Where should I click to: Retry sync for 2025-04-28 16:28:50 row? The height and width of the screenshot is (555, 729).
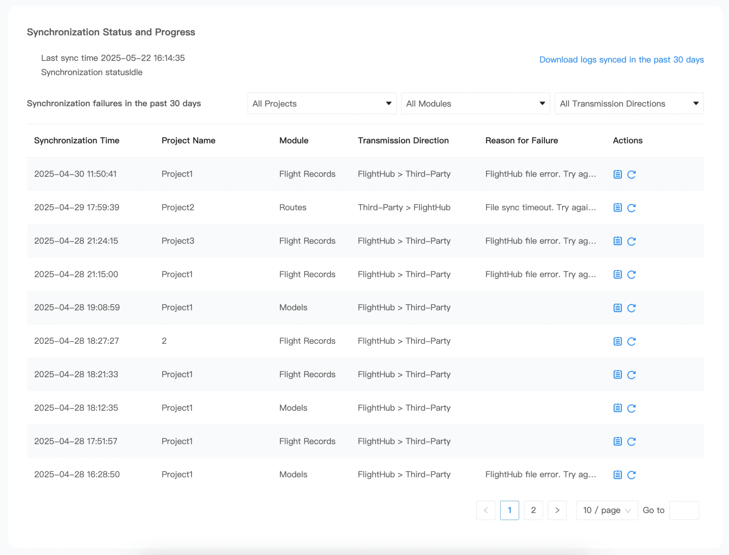coord(631,475)
